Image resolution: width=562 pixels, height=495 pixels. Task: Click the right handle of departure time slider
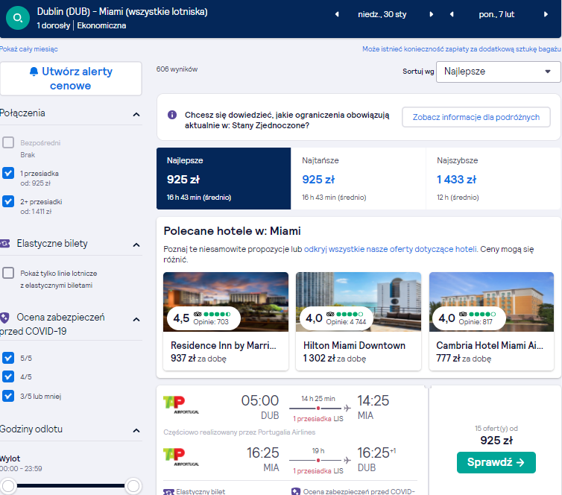133,486
